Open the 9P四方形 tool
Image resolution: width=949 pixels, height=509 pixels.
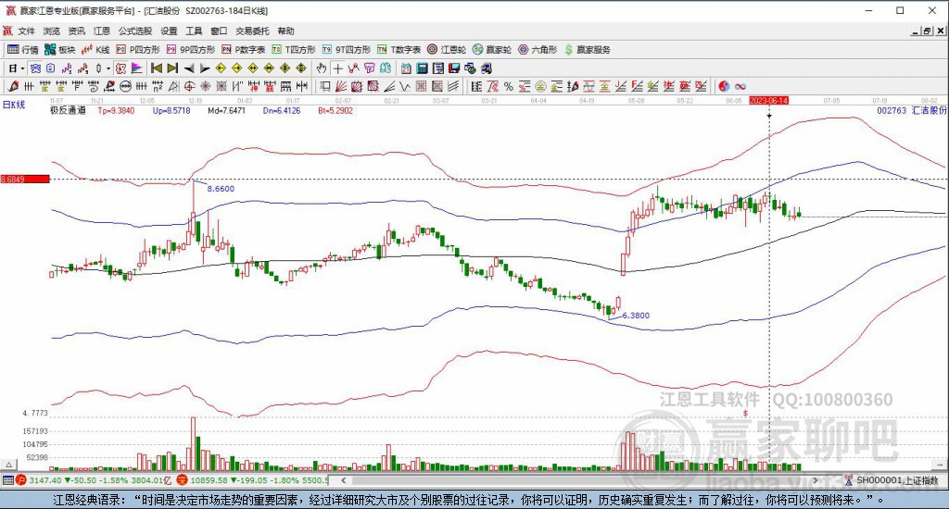pos(191,50)
